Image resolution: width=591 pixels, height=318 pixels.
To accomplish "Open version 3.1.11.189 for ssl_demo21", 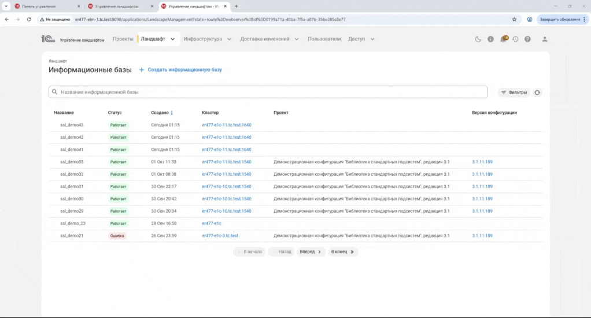I will [x=482, y=235].
